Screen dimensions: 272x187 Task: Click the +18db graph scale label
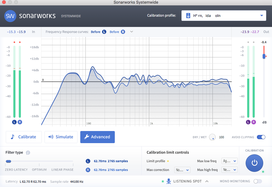coord(34,47)
